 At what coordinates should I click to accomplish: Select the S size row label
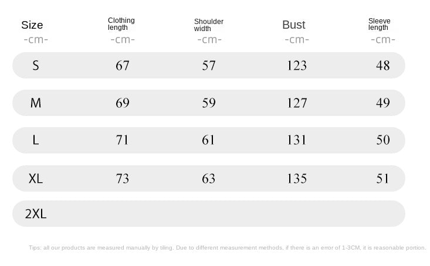point(36,66)
